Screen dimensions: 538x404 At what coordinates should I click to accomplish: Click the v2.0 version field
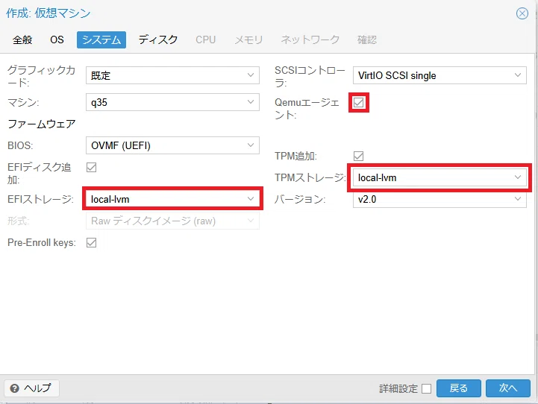point(440,199)
